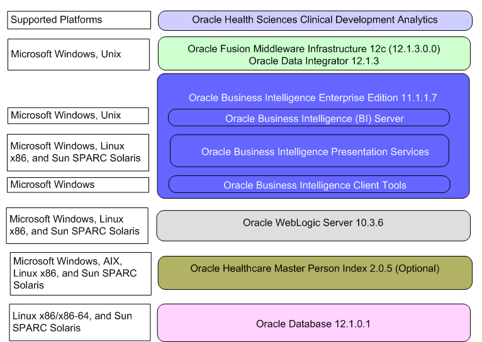
Task: Click the Supported Platforms header box
Action: (79, 20)
